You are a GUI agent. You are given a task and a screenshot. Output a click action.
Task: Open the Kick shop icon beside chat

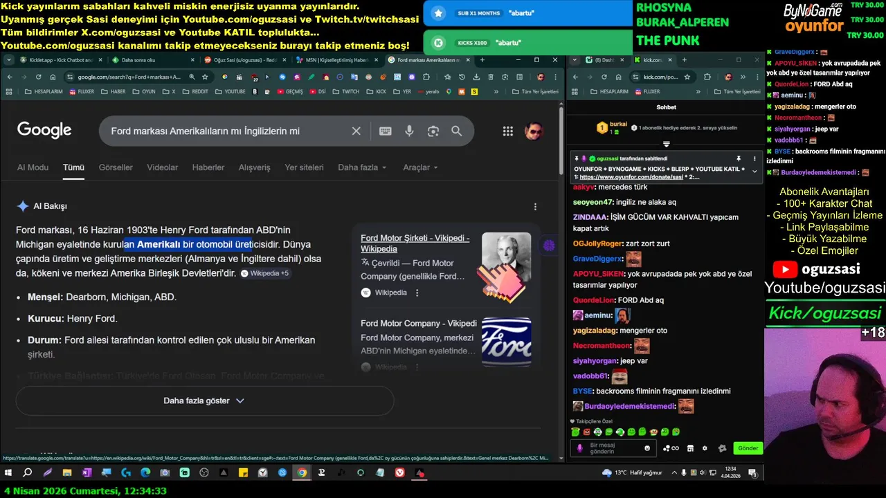[x=690, y=448]
